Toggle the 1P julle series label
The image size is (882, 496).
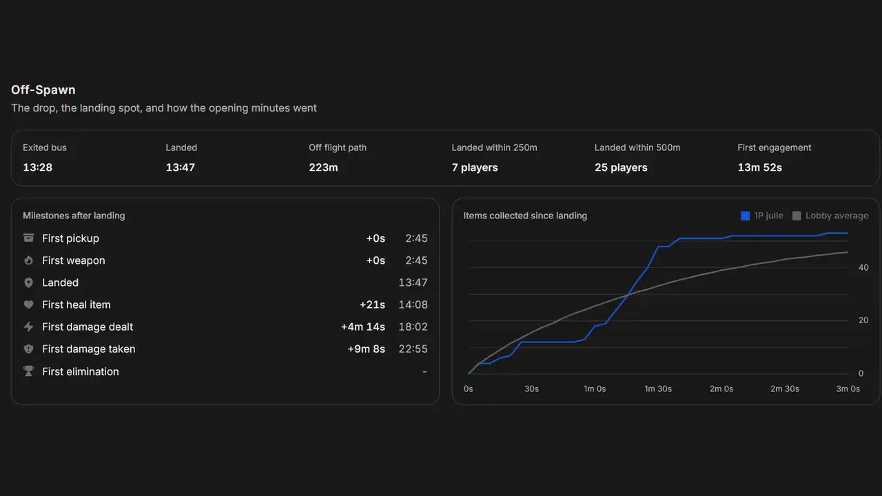[x=768, y=216]
